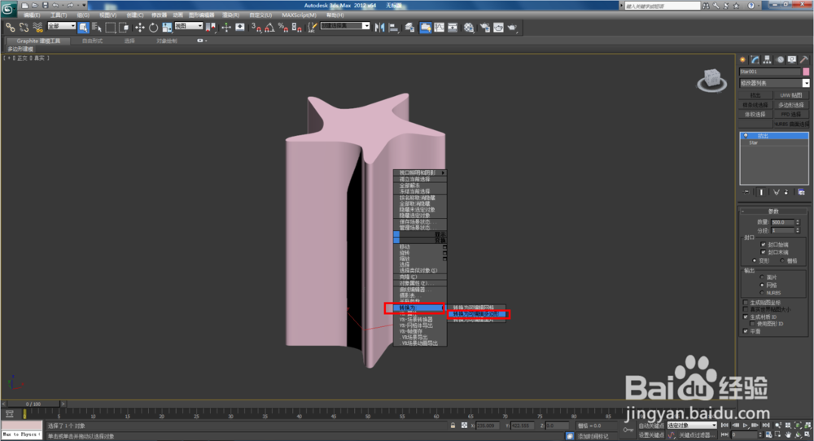Click the Align tool icon
Viewport: 814px width, 441px height.
pyautogui.click(x=393, y=28)
